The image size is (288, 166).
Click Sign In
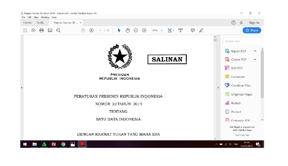click(254, 22)
